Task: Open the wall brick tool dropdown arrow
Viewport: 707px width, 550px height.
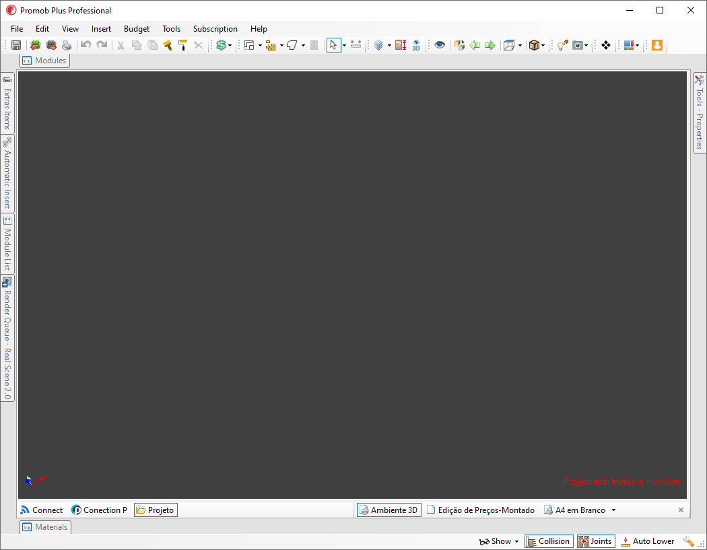Action: pyautogui.click(x=281, y=46)
